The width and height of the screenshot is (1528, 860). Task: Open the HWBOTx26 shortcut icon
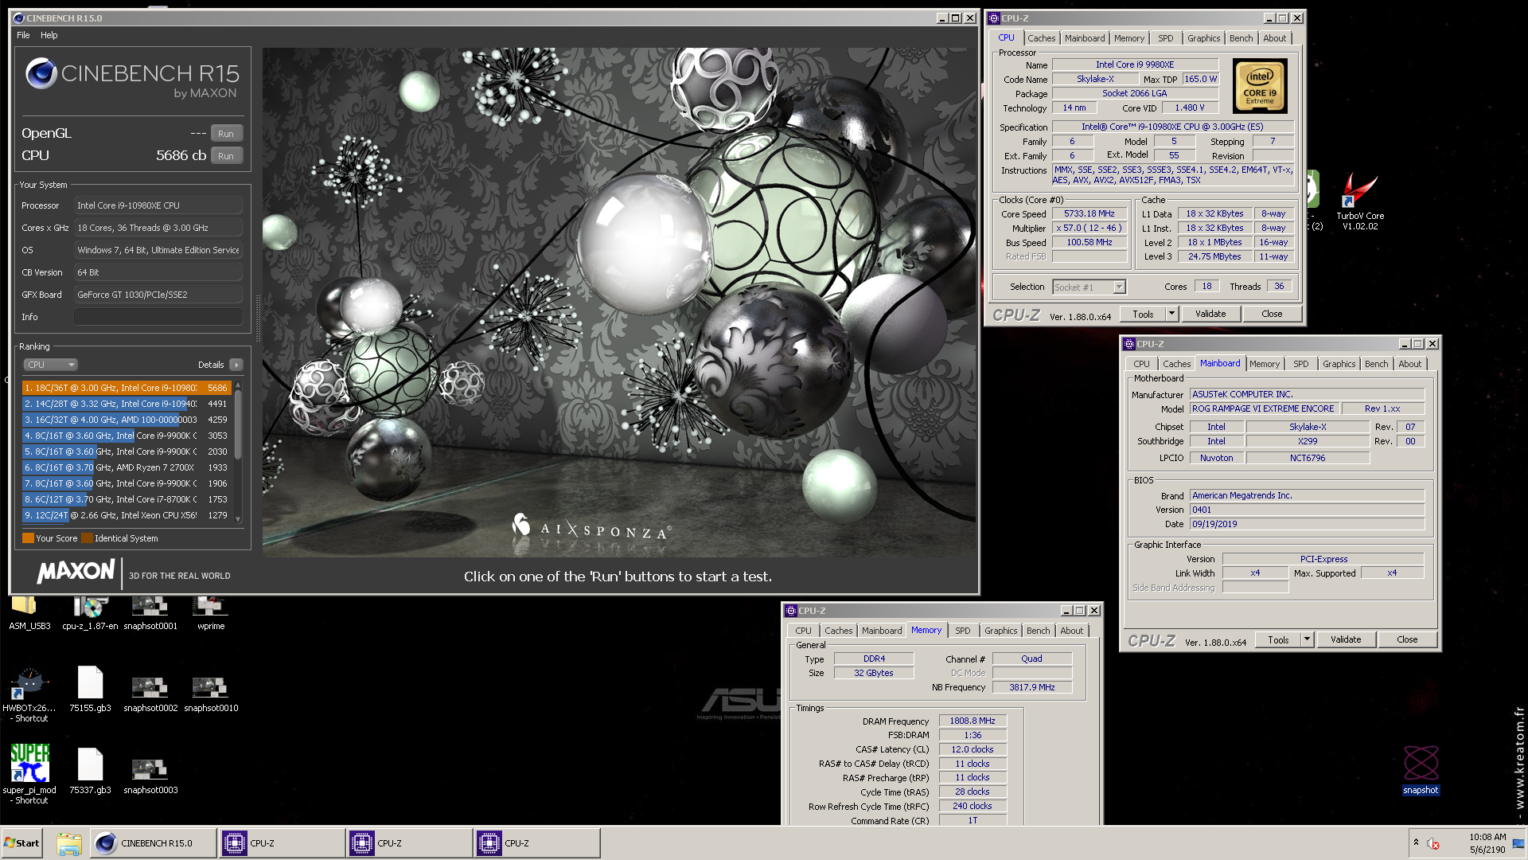point(29,694)
